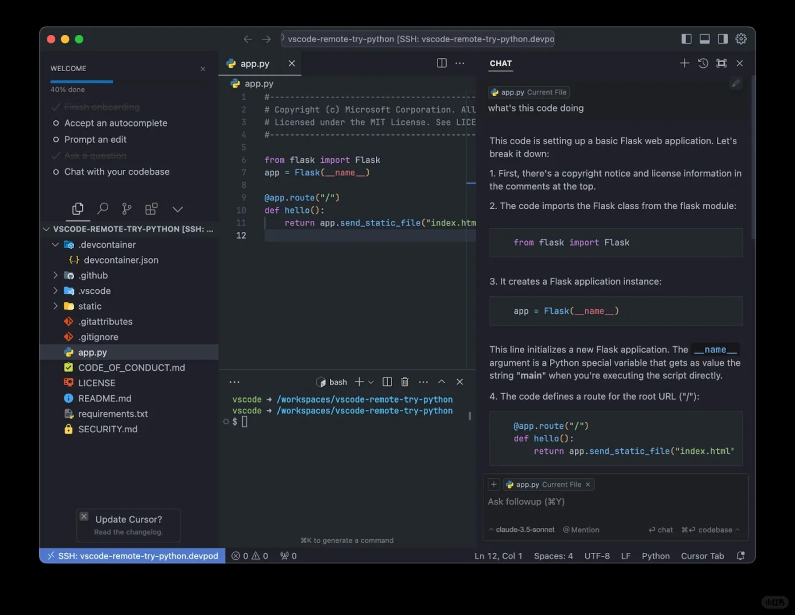
Task: Select the CHAT panel tab
Action: (501, 63)
